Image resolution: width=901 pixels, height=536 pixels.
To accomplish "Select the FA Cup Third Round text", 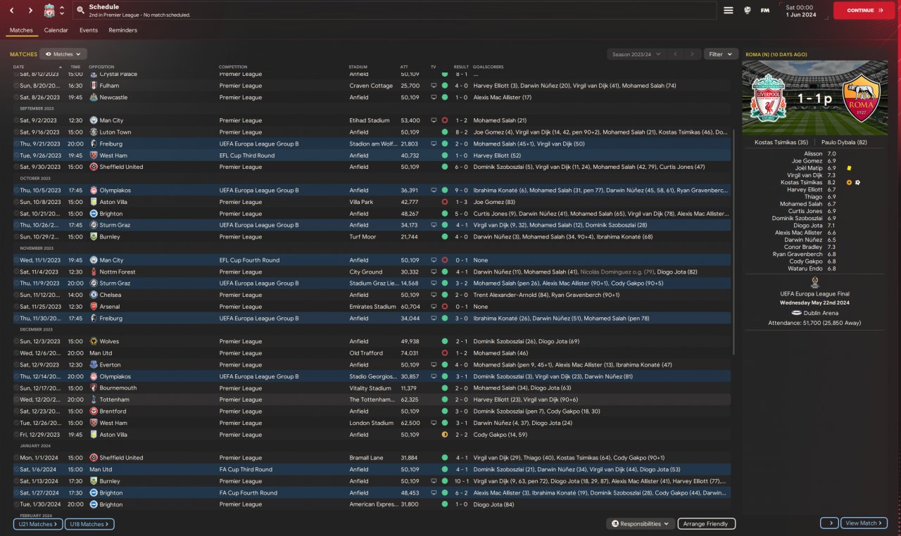I will tap(246, 469).
